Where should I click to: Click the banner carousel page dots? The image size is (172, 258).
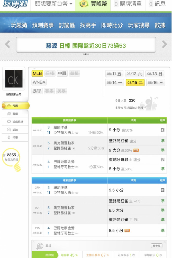click(x=86, y=54)
